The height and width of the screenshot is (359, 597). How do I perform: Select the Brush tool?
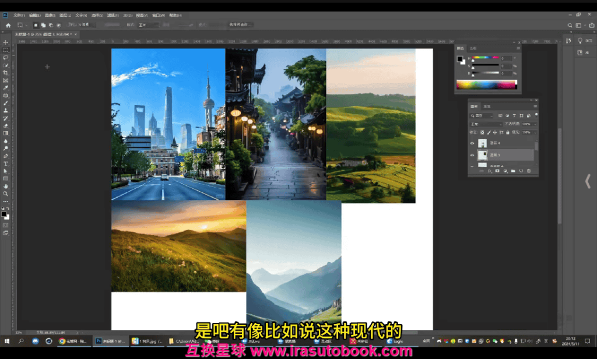(x=6, y=103)
